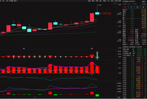
Task: Select the 多周期 multi-period tab
Action: (x=11, y=1)
